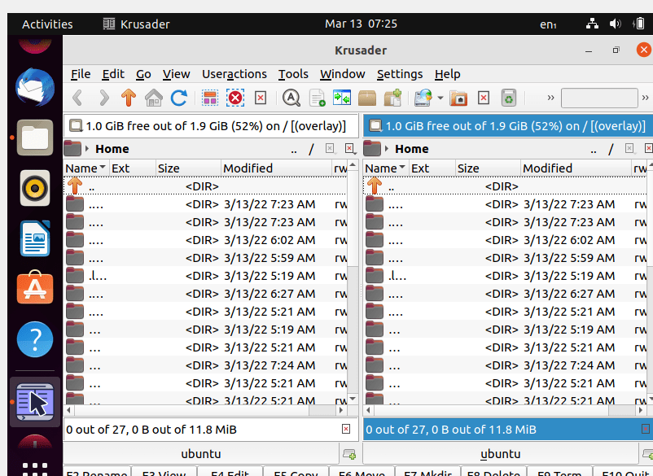
Task: Sort the left panel by Modified column
Action: [x=276, y=168]
